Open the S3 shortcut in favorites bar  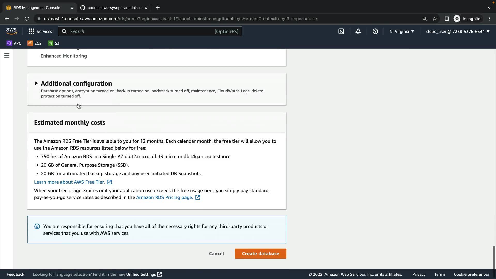tap(54, 43)
